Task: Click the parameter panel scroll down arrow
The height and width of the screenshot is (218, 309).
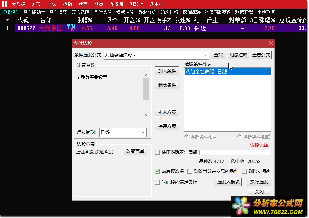Action: pos(146,115)
